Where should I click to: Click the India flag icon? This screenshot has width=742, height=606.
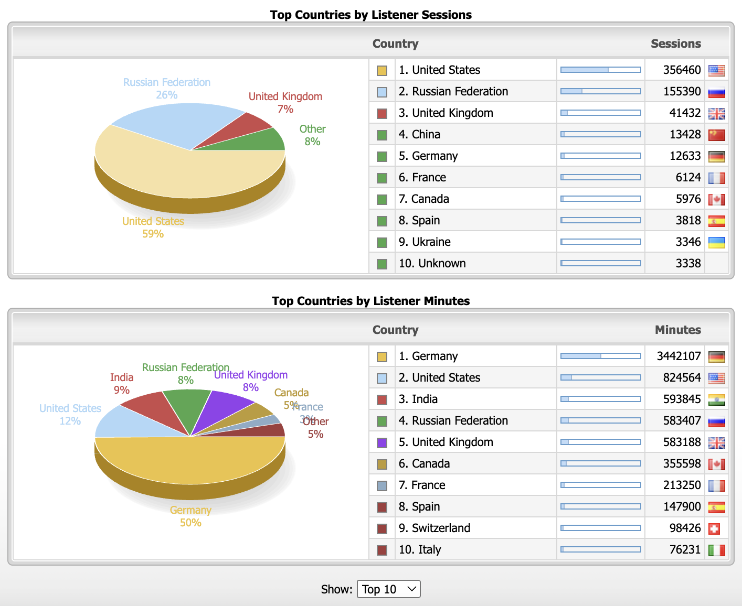tap(716, 399)
